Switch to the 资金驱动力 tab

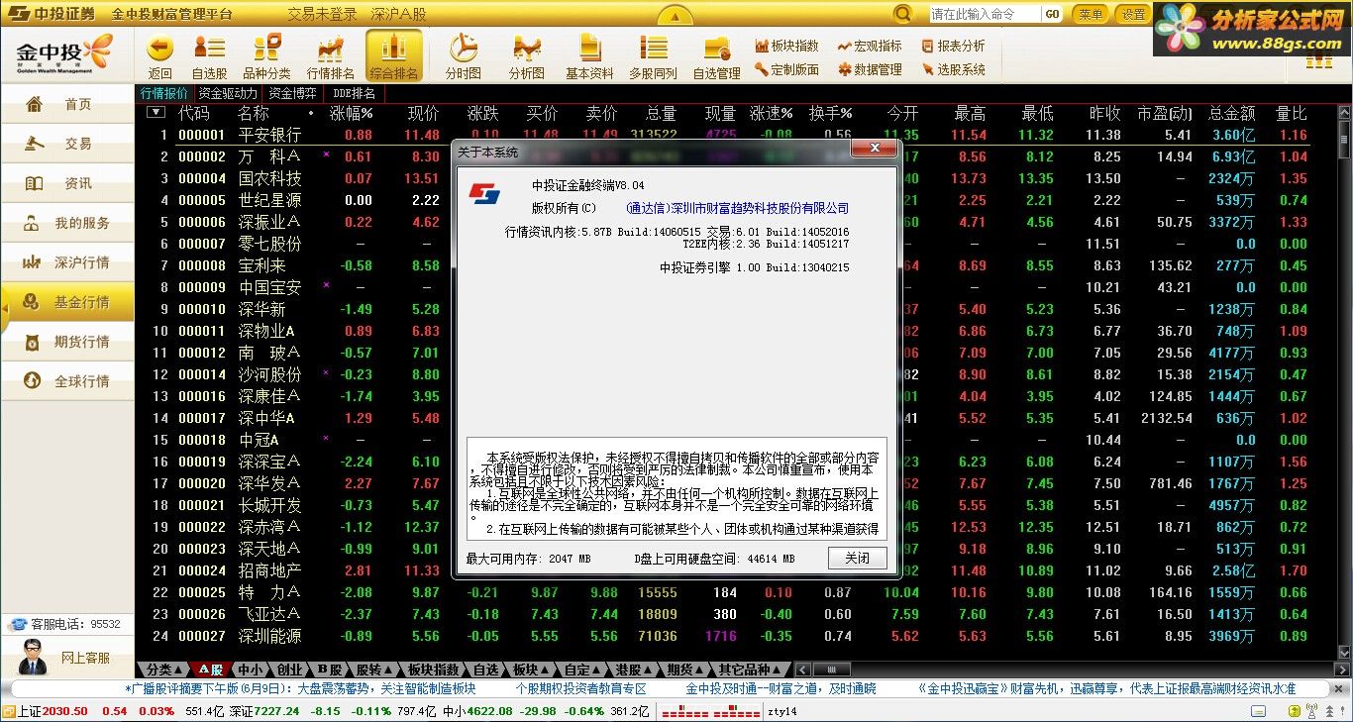click(228, 93)
